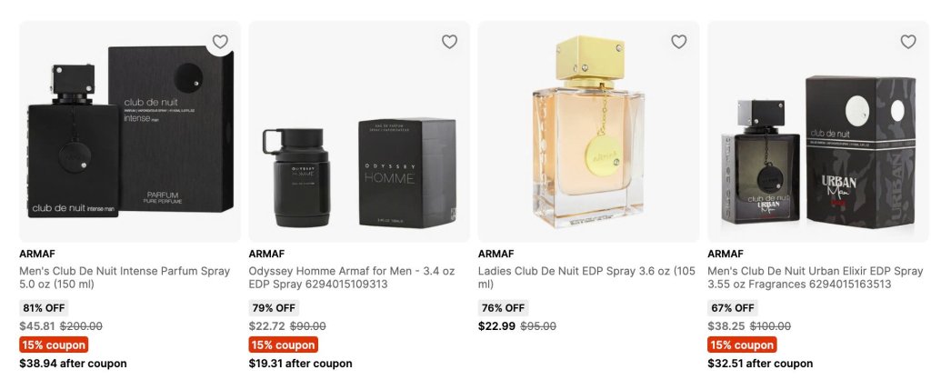Screen dimensions: 931x390
Task: Click the 81% OFF badge
Action: 44,308
